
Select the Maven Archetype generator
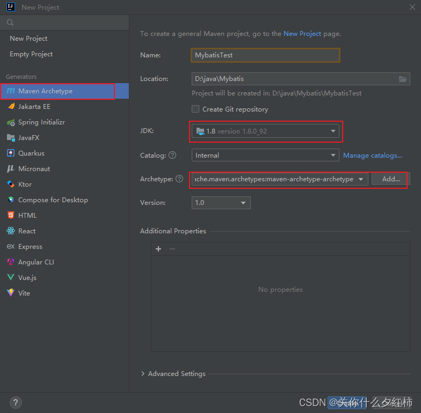click(x=64, y=91)
